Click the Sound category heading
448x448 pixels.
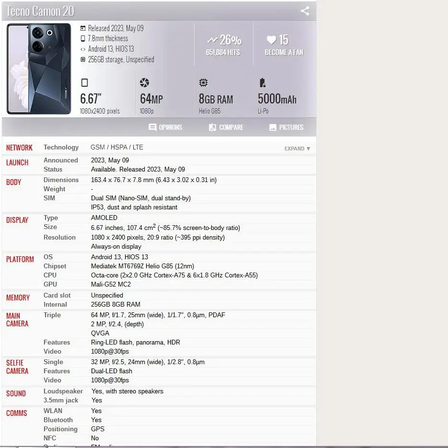(16, 394)
